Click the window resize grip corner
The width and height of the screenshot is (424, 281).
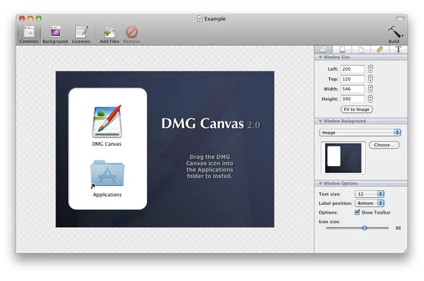point(405,251)
